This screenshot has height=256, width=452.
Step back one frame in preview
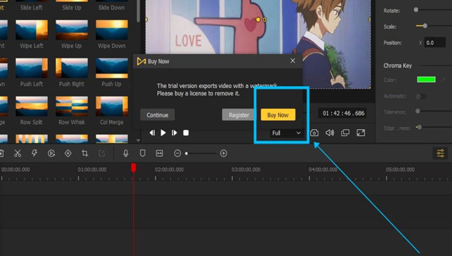tap(152, 133)
